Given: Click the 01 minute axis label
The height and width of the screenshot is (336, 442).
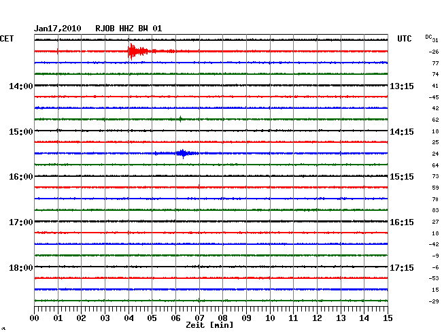Looking at the screenshot, I should [58, 318].
